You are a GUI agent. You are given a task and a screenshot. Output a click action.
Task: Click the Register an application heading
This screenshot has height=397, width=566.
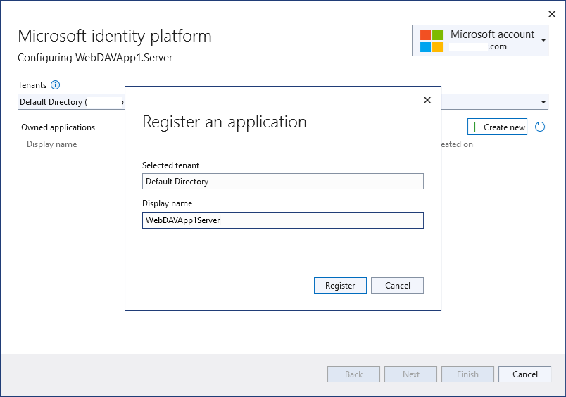tap(225, 122)
